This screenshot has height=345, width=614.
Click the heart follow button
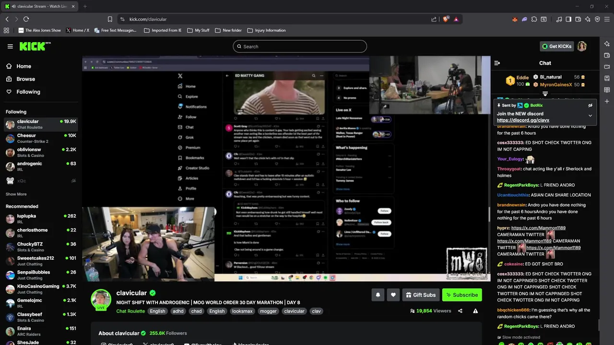(393, 295)
